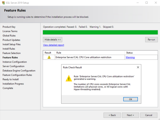The image size is (160, 120).
Task: Open the View detailed report link
Action: pos(53,45)
